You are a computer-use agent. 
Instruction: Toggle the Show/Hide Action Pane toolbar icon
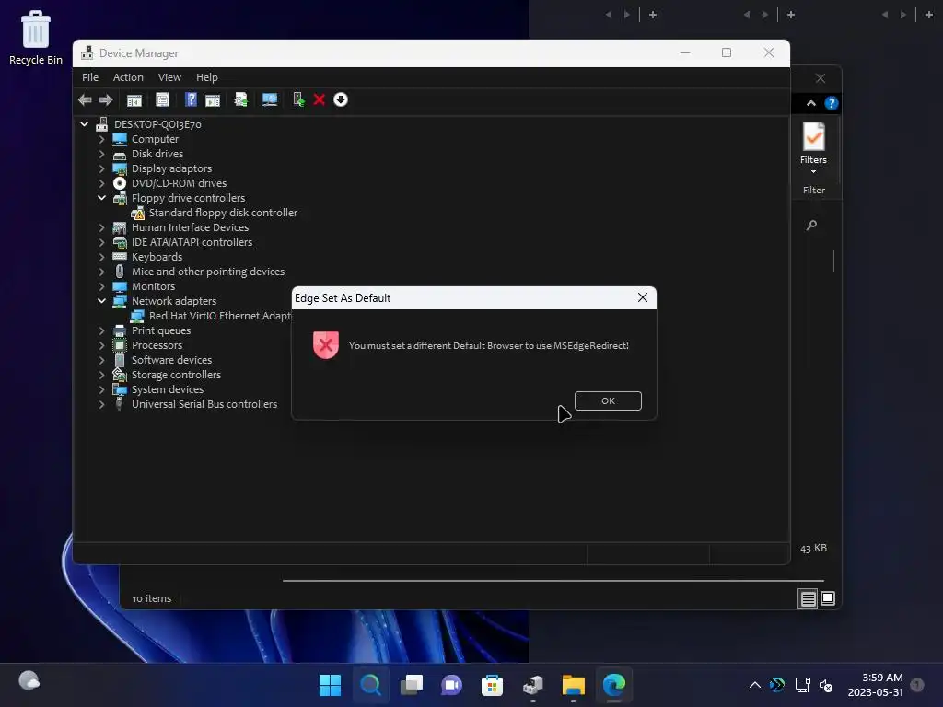(x=213, y=99)
